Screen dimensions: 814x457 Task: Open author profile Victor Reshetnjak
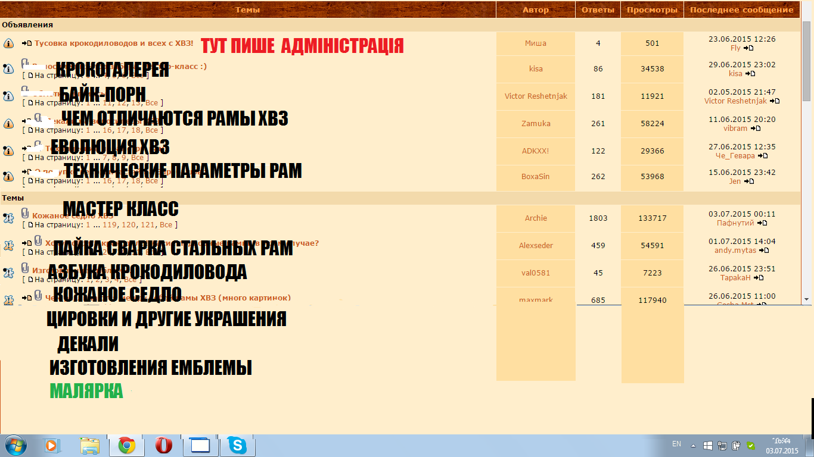pyautogui.click(x=536, y=96)
